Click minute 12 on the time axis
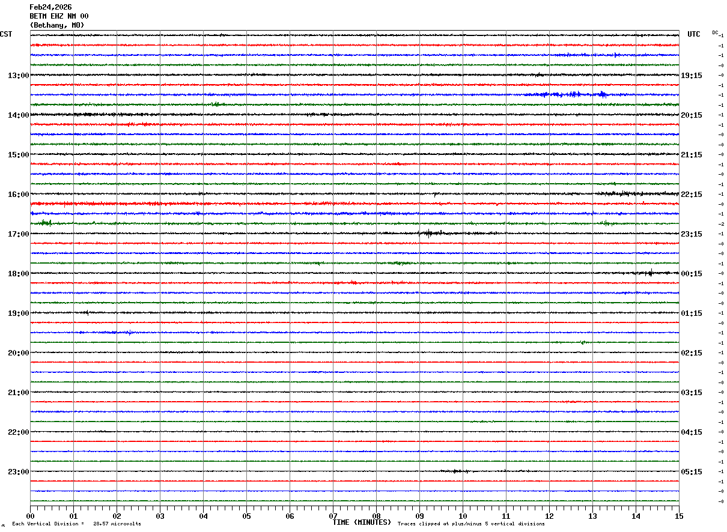Viewport: 727px width, 532px height. click(x=549, y=516)
